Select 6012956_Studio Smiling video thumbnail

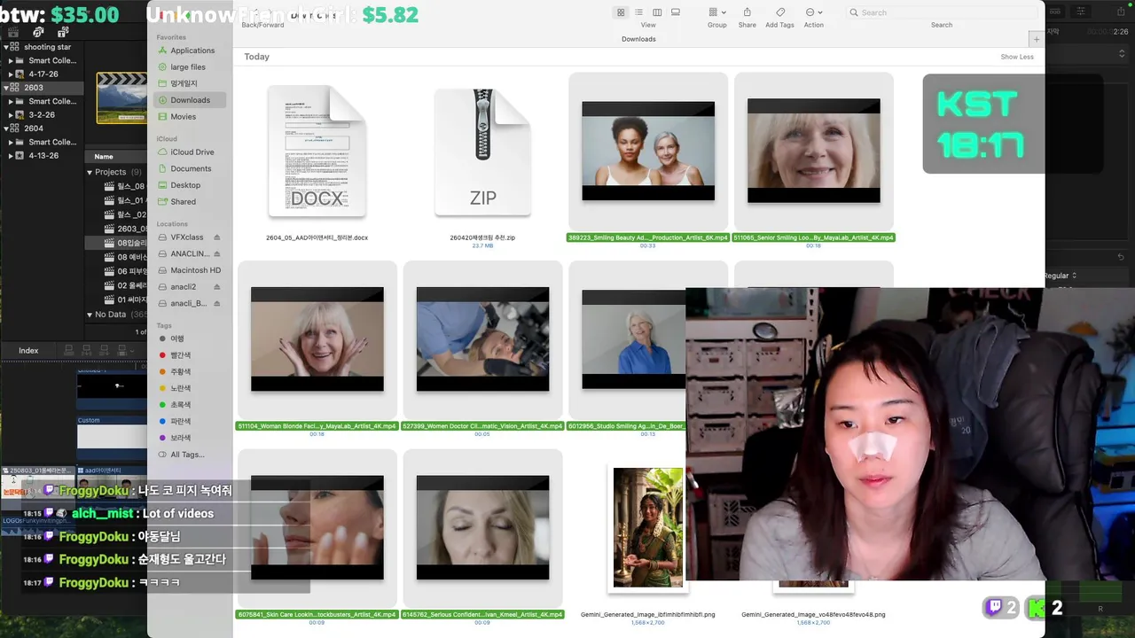click(x=633, y=339)
